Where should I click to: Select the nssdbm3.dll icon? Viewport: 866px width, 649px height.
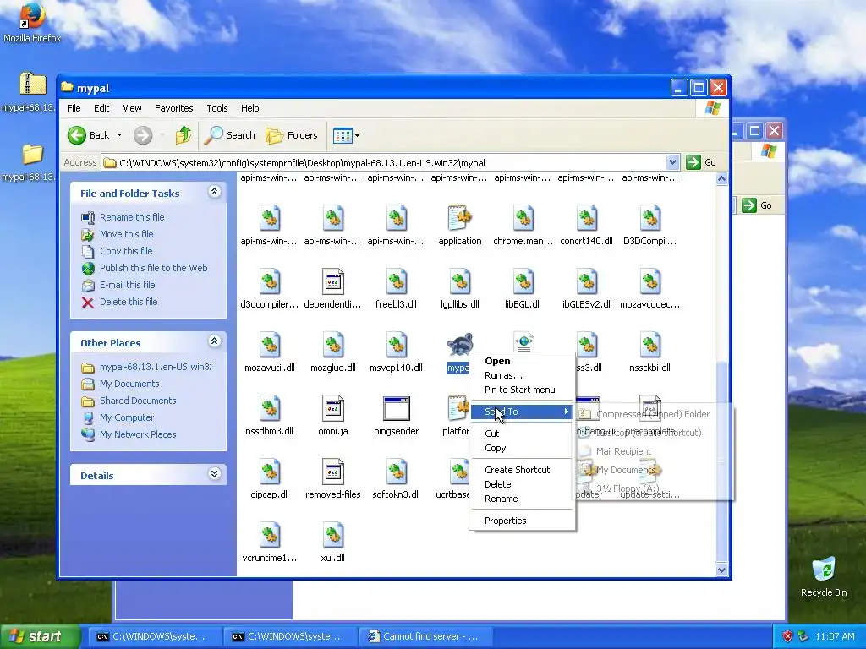point(270,408)
